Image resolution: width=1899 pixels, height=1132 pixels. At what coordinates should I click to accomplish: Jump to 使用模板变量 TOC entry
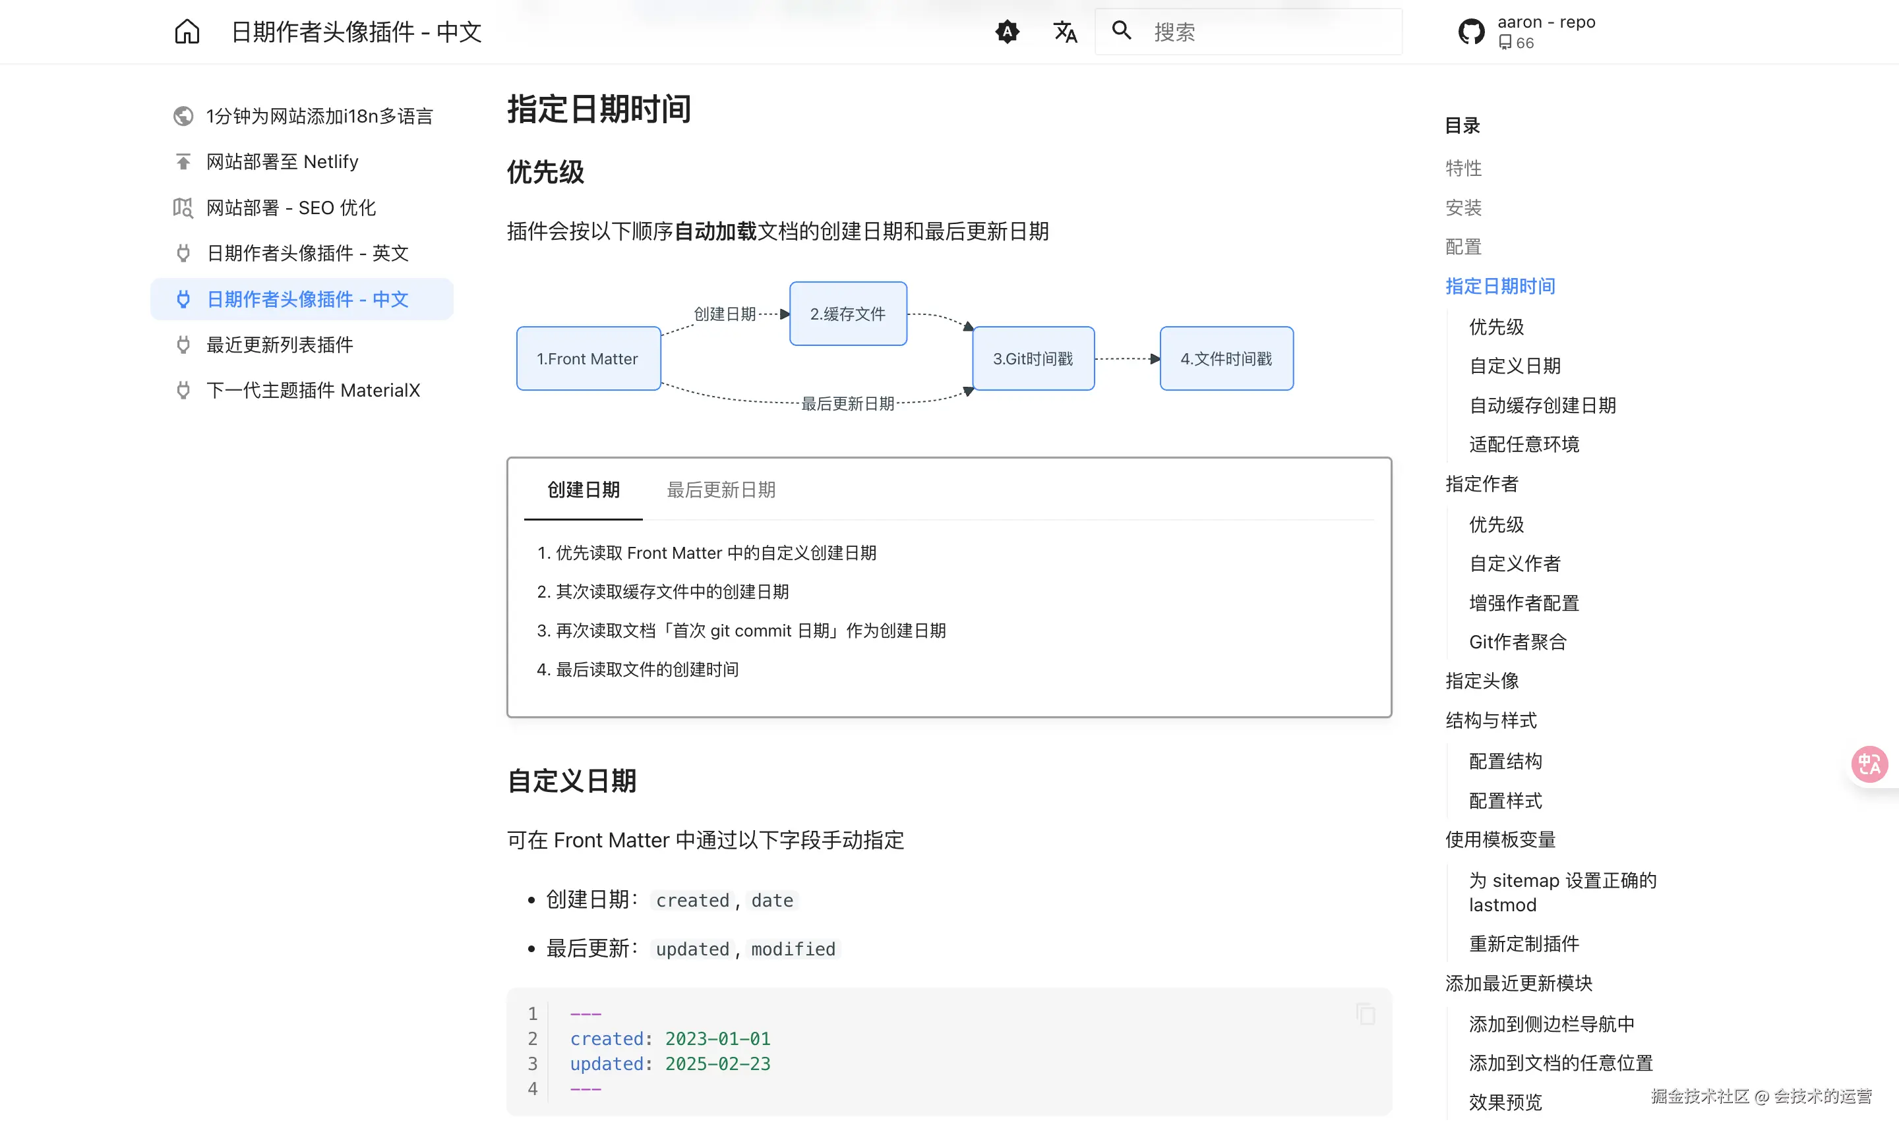tap(1500, 839)
